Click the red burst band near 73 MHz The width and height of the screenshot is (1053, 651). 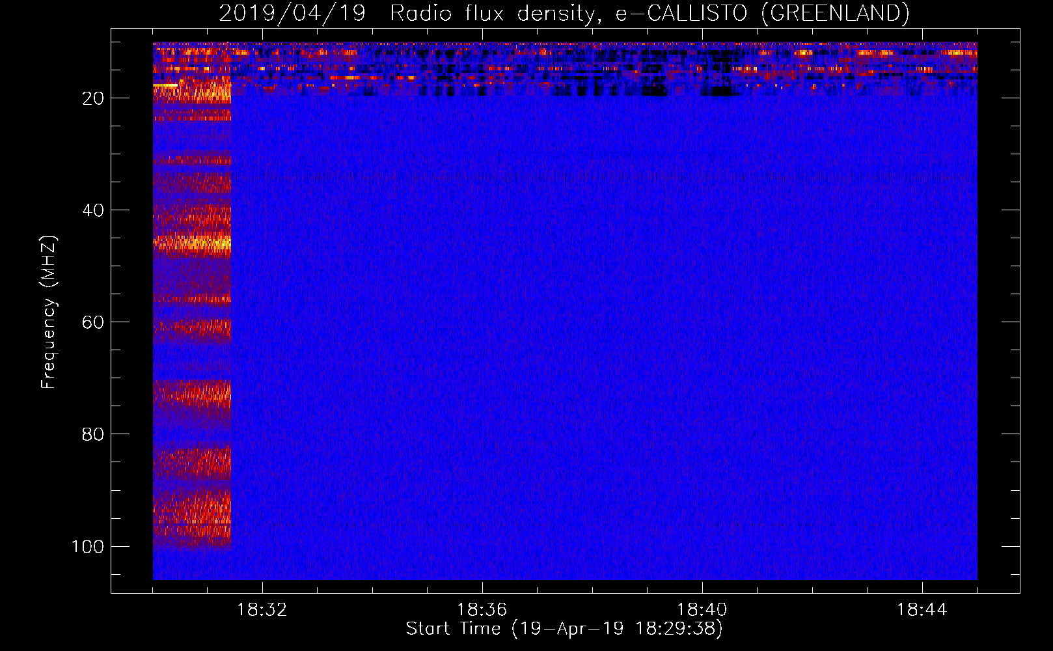coord(192,393)
